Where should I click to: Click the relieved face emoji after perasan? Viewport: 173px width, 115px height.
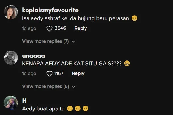(134, 18)
